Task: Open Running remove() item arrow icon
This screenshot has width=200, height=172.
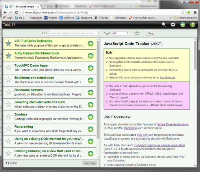Action: pyautogui.click(x=91, y=153)
